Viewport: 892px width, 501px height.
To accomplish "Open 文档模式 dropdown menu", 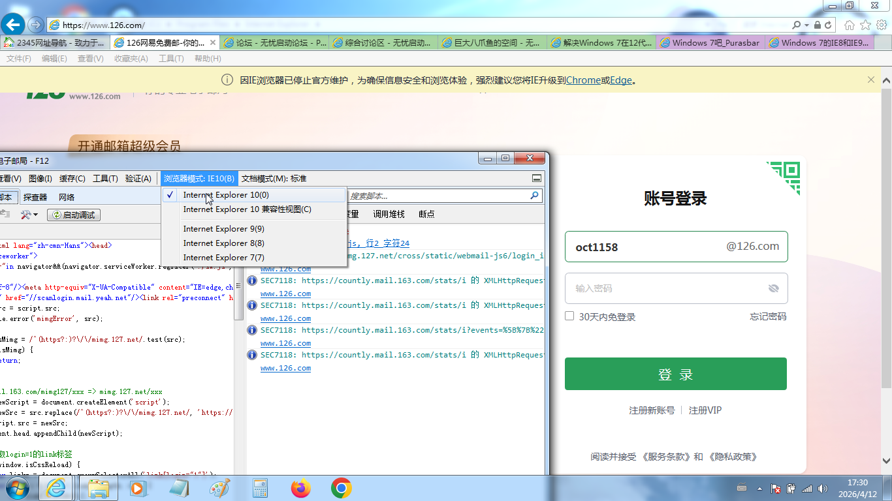I will (x=274, y=179).
